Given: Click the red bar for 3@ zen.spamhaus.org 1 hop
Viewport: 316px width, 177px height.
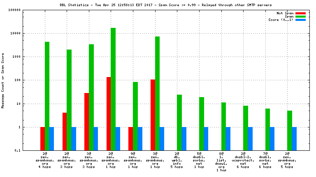Looking at the screenshot, I should 153,115.
